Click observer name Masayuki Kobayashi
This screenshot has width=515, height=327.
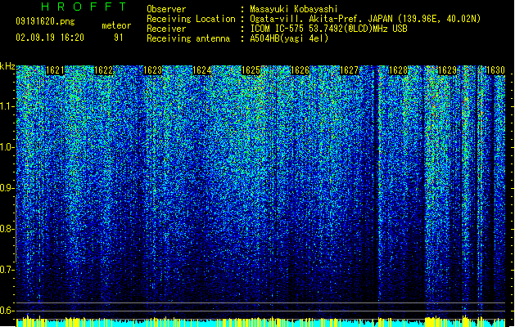point(294,9)
